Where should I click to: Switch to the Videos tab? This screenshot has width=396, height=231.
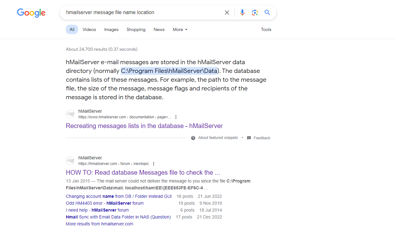[x=89, y=29]
